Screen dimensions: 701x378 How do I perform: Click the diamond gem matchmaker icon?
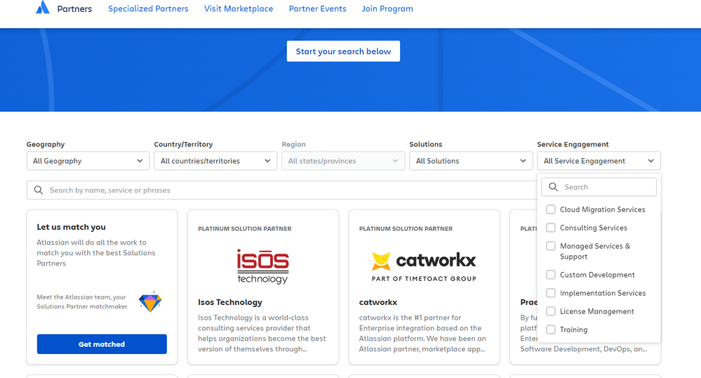[x=150, y=301]
